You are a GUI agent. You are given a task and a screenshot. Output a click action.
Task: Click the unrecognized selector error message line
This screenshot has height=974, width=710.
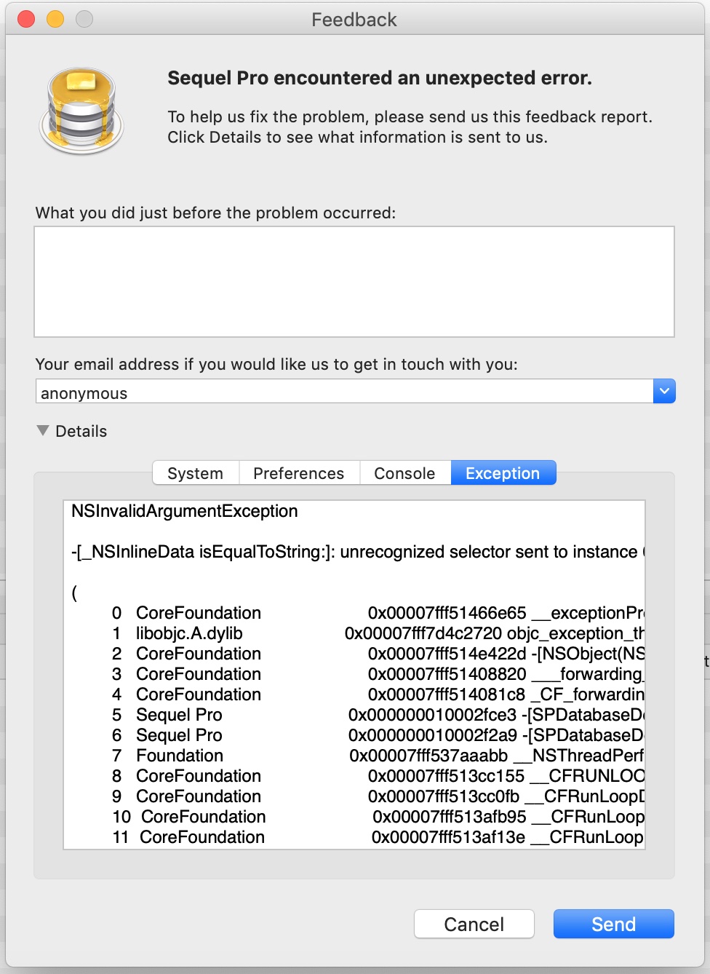358,552
